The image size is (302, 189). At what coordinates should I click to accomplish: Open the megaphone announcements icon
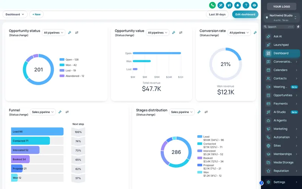click(x=229, y=5)
